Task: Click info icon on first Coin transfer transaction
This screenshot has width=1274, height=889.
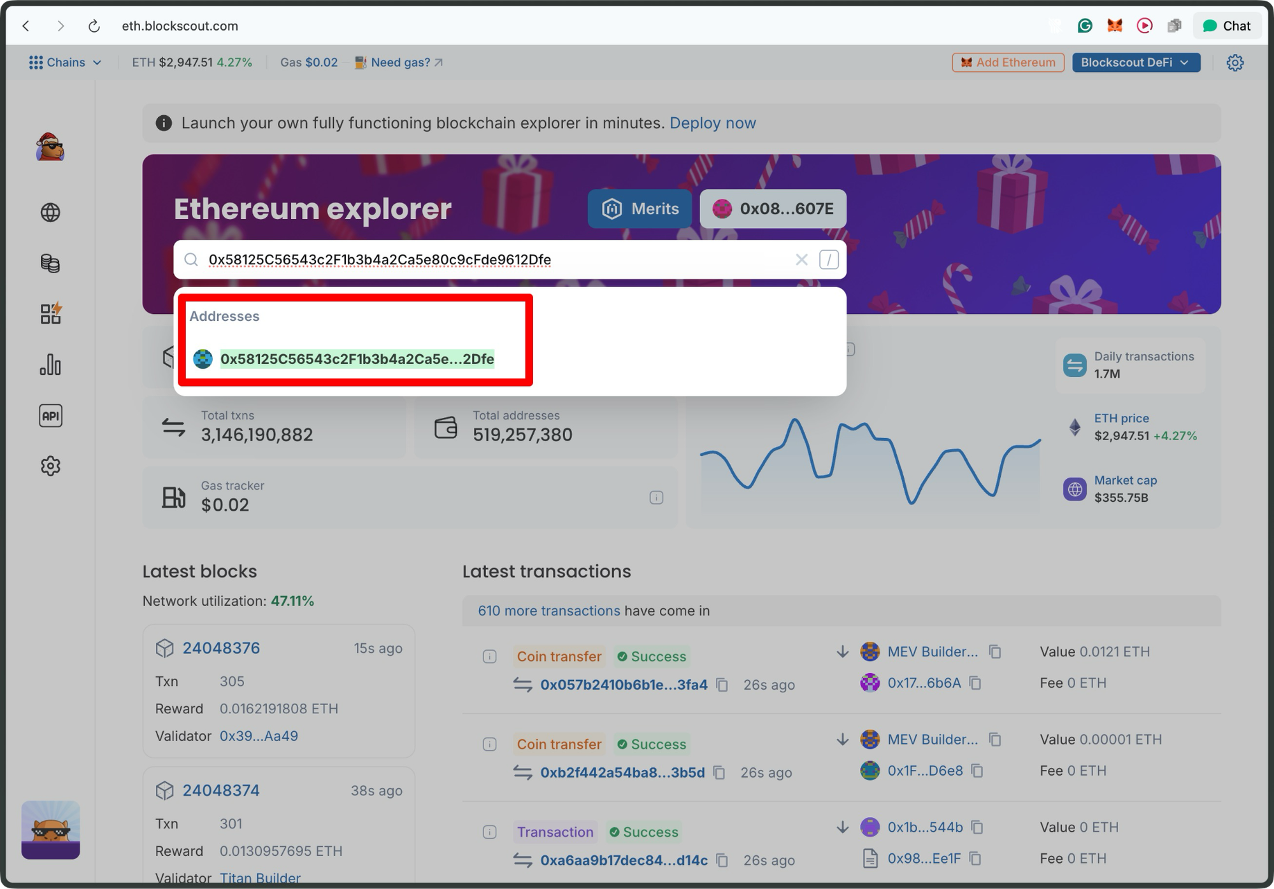Action: tap(489, 656)
